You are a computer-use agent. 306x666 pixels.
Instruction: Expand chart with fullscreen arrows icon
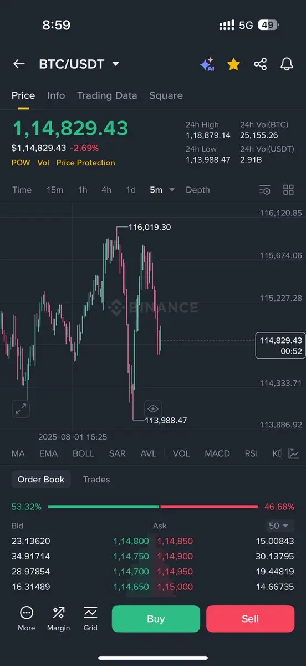[x=21, y=409]
